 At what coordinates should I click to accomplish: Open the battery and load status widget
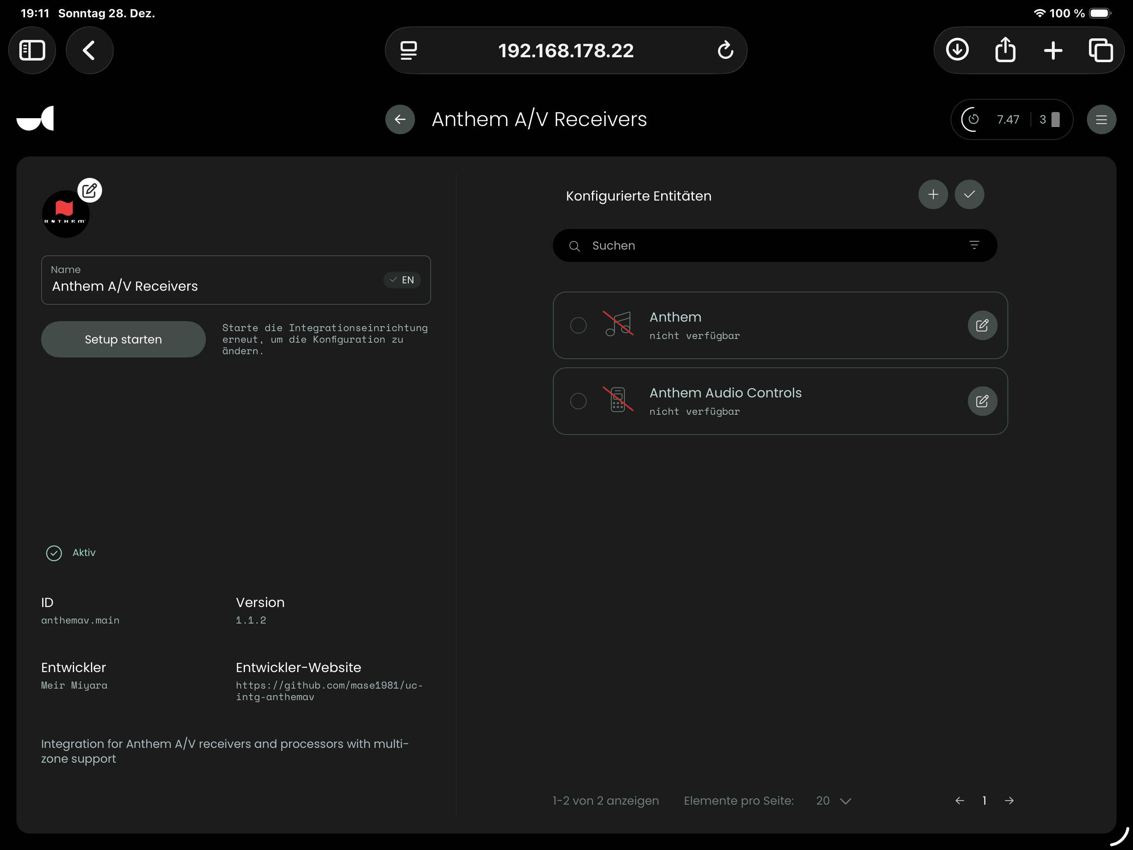[x=1012, y=119]
